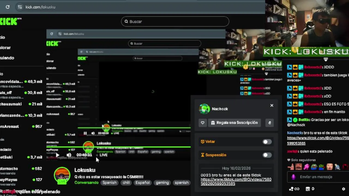Seek on the green player progress bar
The width and height of the screenshot is (349, 196).
[118, 147]
